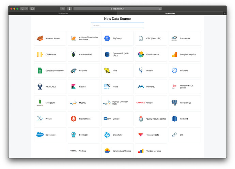Click the Graphite logo icon
235x169 pixels.
point(74,71)
